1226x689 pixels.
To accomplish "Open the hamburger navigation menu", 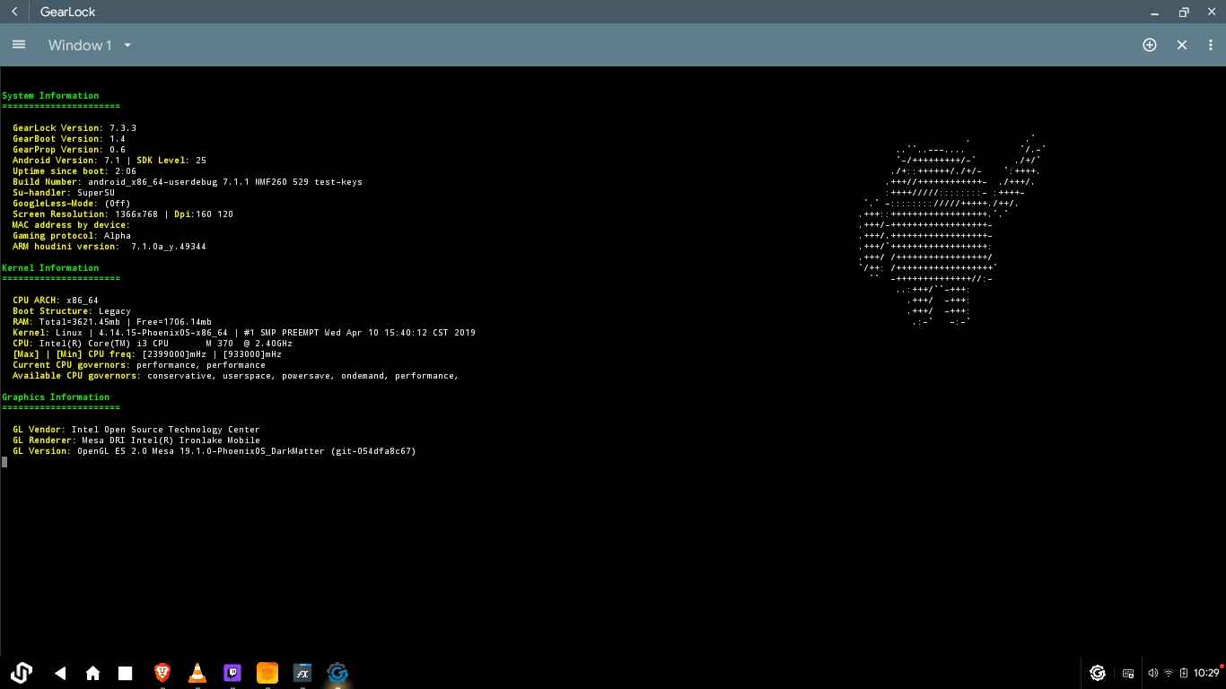I will pos(19,45).
